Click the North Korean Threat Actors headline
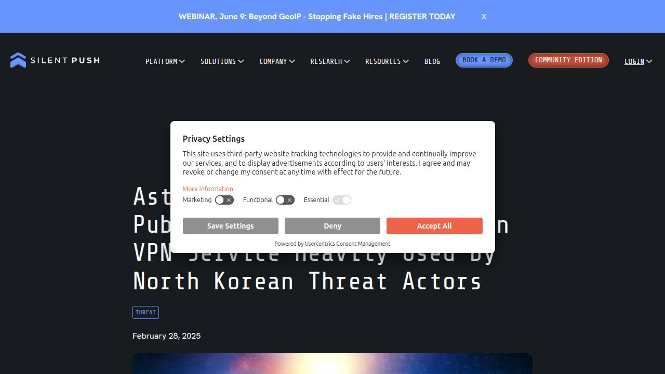 click(307, 281)
